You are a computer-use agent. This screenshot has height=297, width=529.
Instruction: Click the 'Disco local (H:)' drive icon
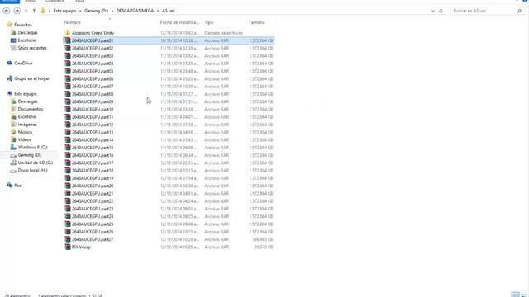tap(13, 171)
